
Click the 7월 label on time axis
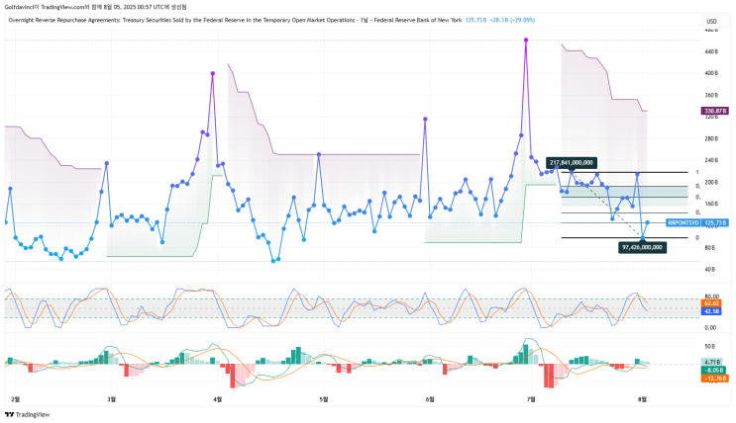coord(531,399)
